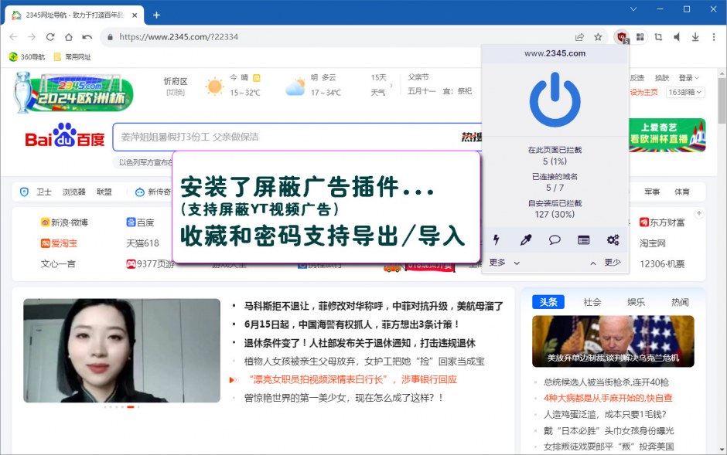Viewport: 727px width, 455px height.
Task: Expand the 163邮箱 mailbox dropdown
Action: [x=685, y=92]
